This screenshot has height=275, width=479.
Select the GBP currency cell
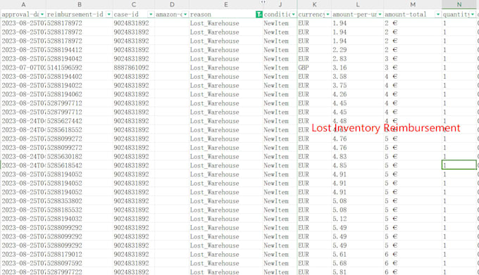314,68
